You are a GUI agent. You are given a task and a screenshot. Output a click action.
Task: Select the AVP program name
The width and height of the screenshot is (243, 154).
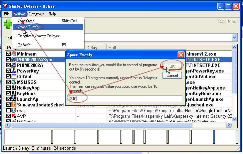[21, 116]
